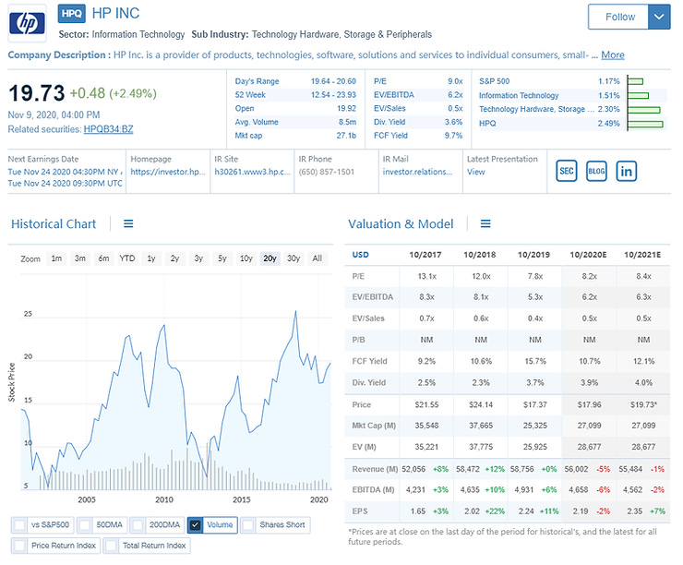
Task: Click the HP company logo
Action: 27,23
